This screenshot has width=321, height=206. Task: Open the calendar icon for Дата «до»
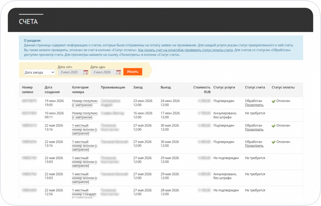[x=118, y=72]
